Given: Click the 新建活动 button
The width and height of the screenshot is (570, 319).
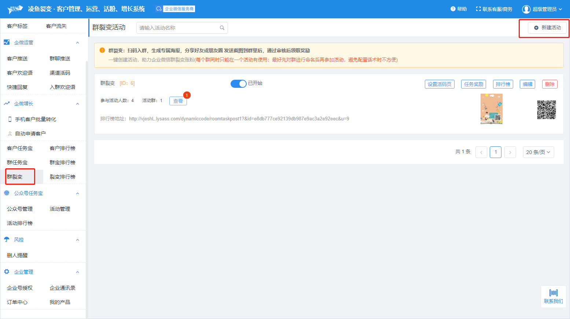Looking at the screenshot, I should tap(547, 28).
